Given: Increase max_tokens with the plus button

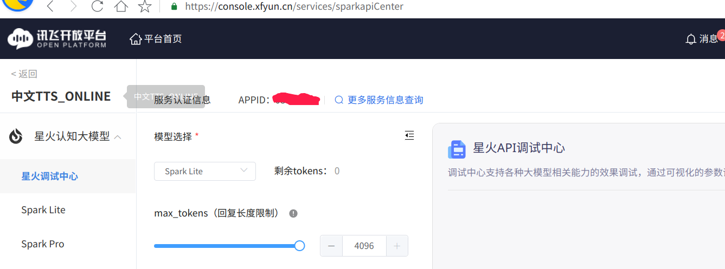Looking at the screenshot, I should (397, 246).
